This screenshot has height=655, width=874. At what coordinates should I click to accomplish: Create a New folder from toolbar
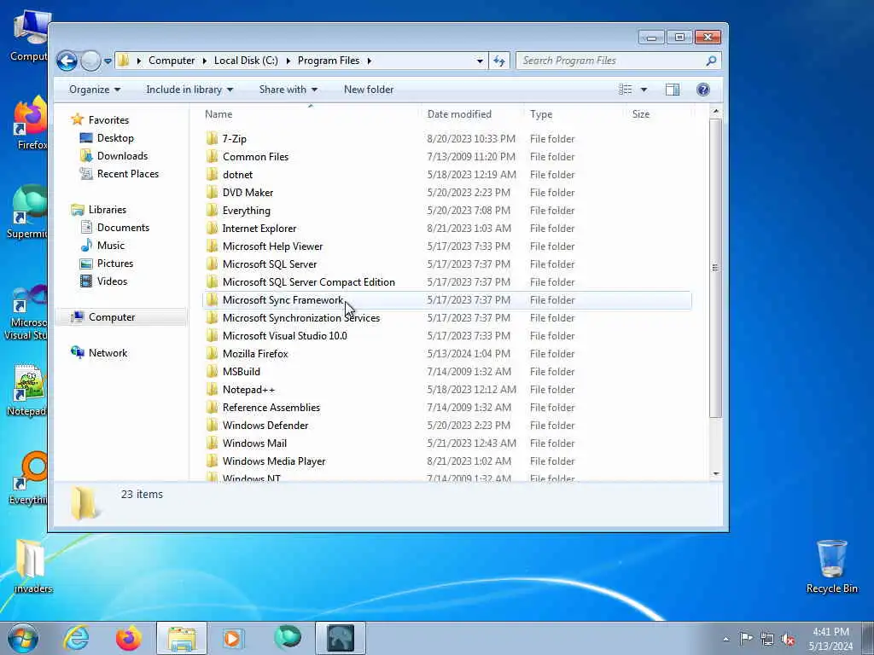(x=369, y=90)
